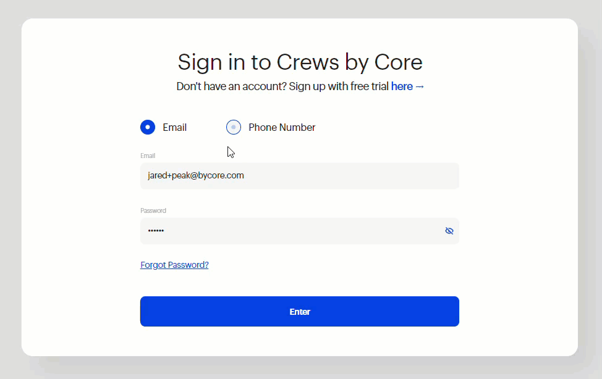The width and height of the screenshot is (602, 379).
Task: Click the small 'Email' field caption
Action: 148,156
